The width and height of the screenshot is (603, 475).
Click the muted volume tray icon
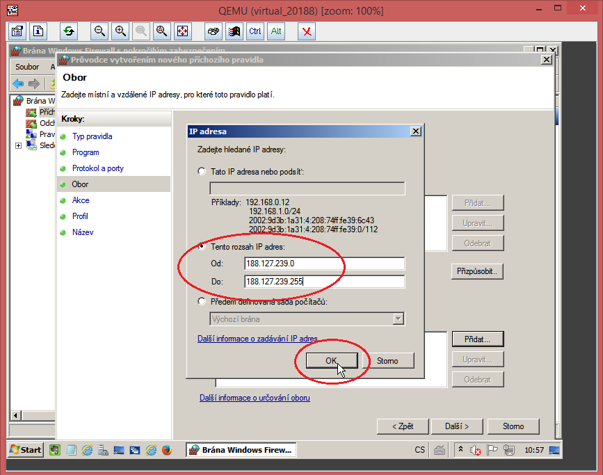click(x=475, y=449)
